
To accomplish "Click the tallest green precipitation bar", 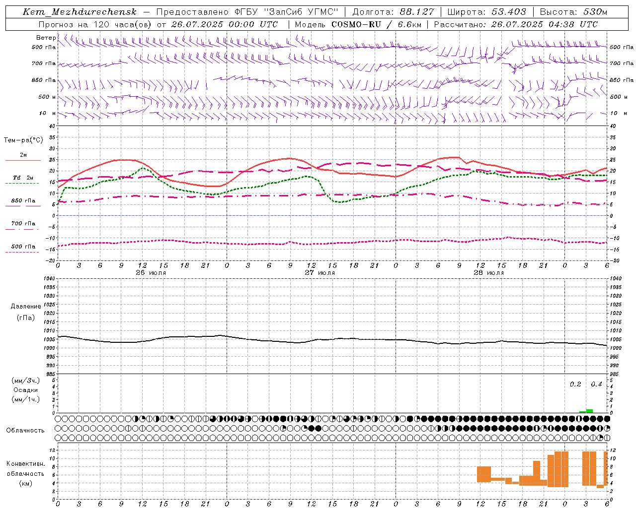I will click(x=589, y=411).
